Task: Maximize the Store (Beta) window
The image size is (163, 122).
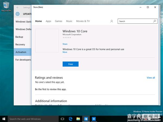Action: pos(148,7)
